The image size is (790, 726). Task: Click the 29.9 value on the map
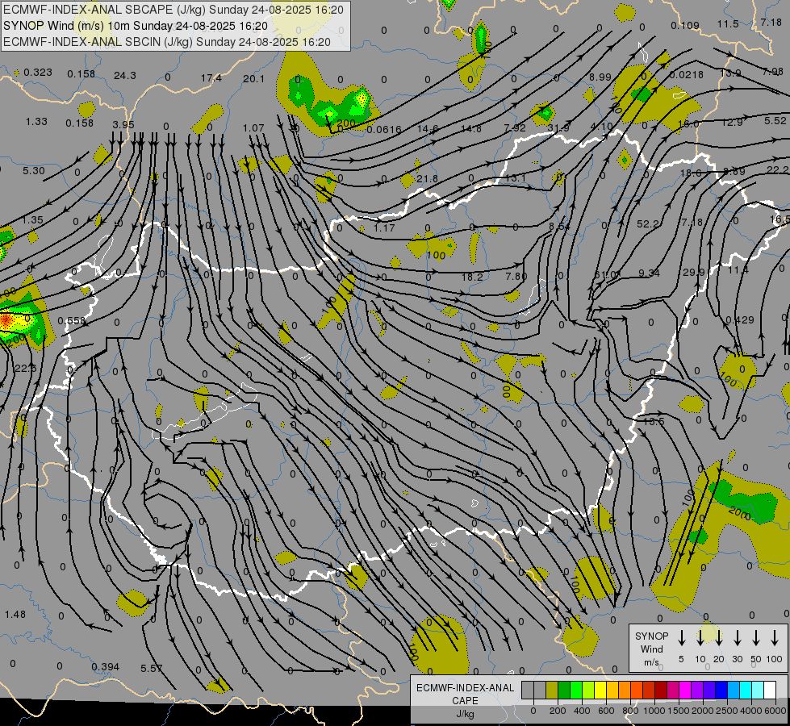click(x=693, y=272)
